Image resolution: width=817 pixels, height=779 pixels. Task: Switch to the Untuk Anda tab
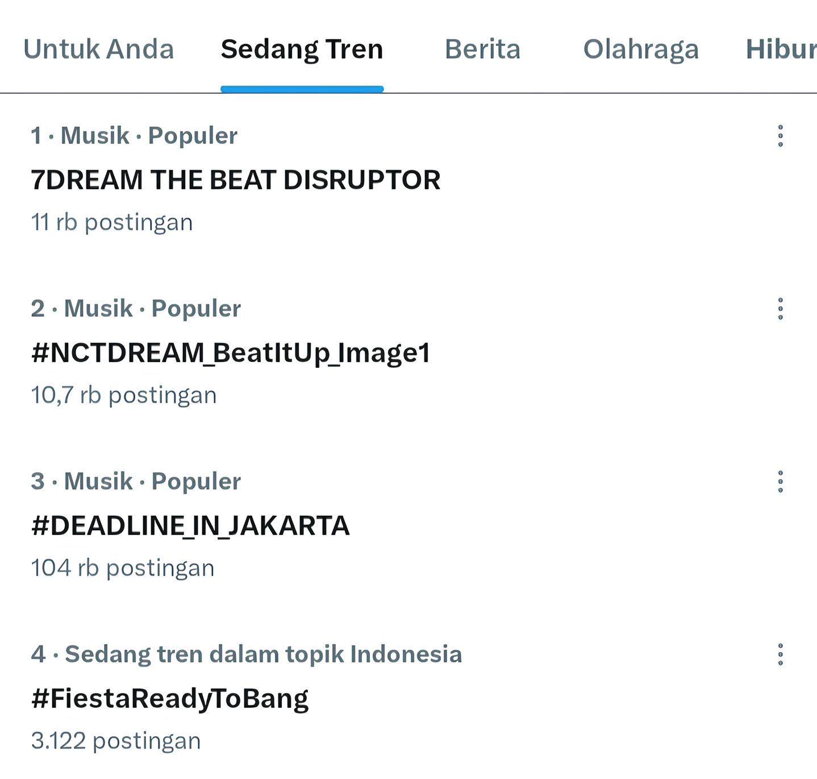[99, 49]
